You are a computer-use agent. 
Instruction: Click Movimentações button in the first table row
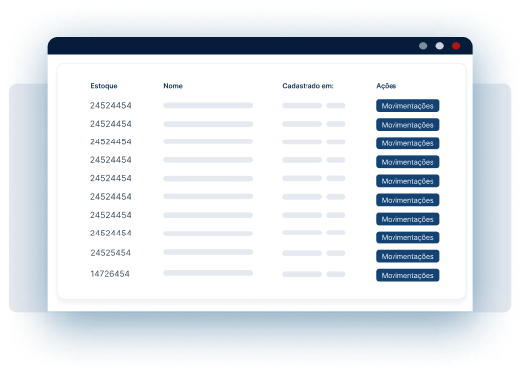pyautogui.click(x=407, y=106)
